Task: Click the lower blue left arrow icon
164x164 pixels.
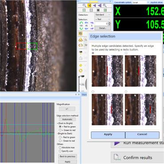Action: coord(86,28)
